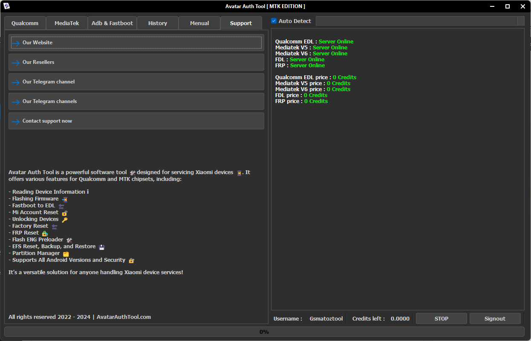Image resolution: width=531 pixels, height=341 pixels.
Task: Click the green padlock icon beside FRP Reset
Action: [45, 232]
